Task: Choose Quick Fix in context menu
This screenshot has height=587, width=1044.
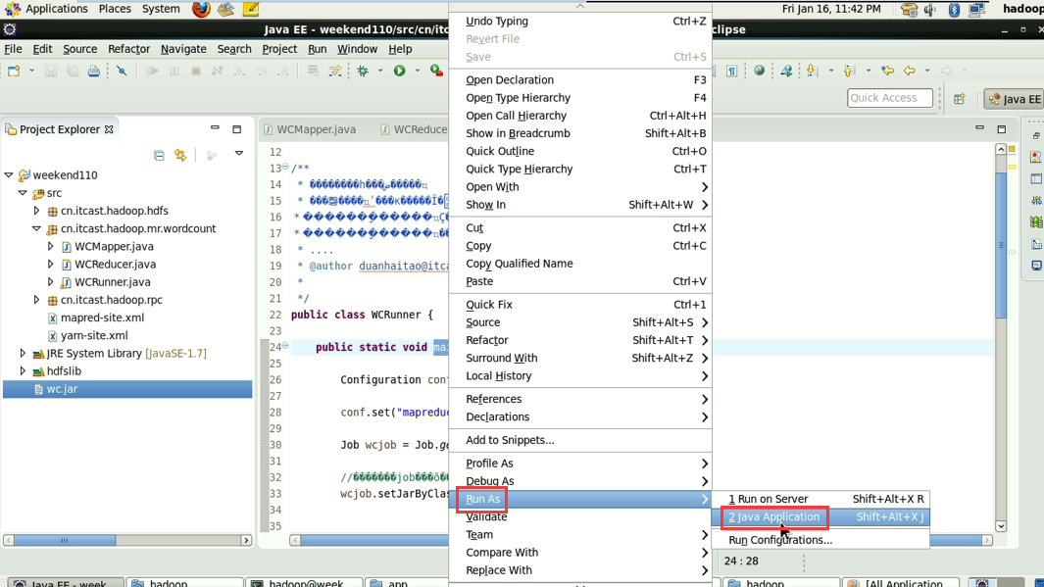Action: pos(580,305)
